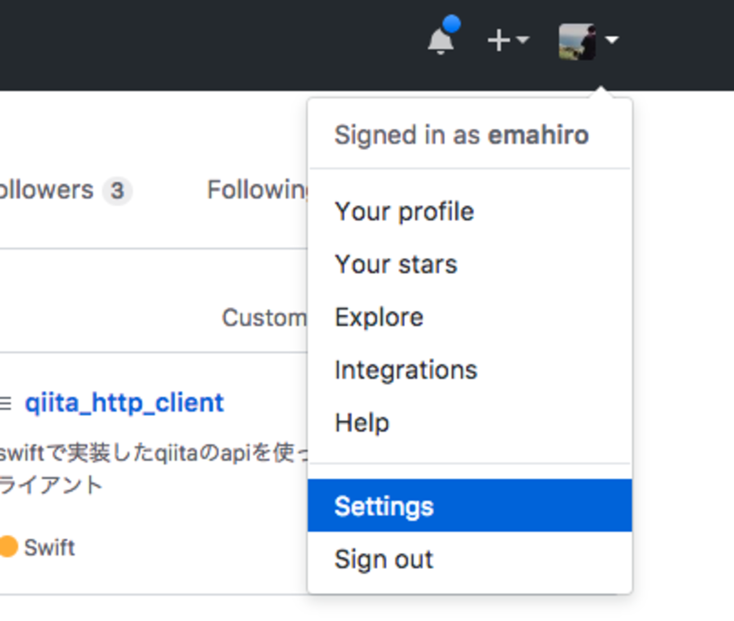
Task: Click Sign out in the menu
Action: (x=384, y=559)
